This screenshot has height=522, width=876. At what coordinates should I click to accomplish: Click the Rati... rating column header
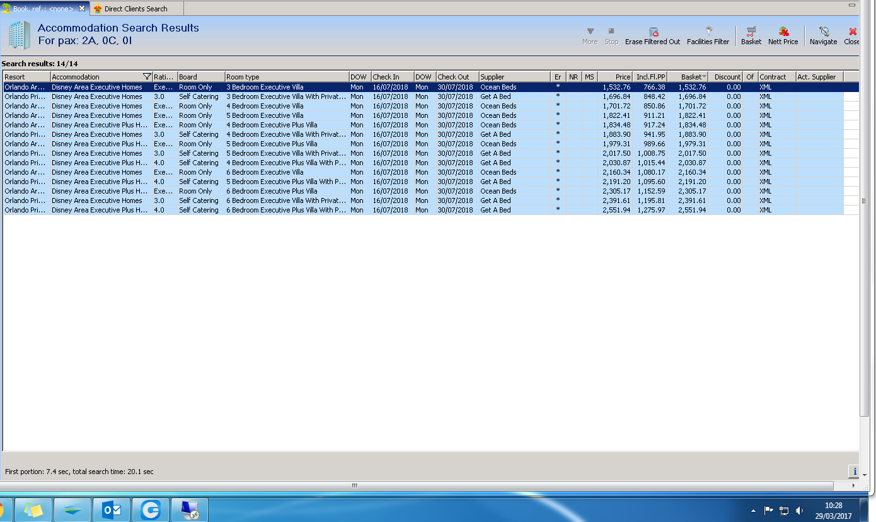[x=165, y=77]
